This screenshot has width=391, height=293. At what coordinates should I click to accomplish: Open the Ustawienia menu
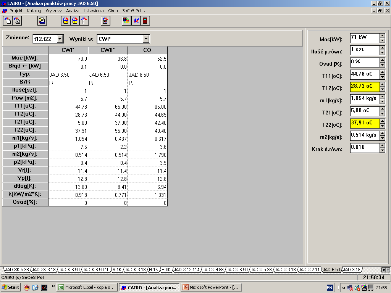[94, 11]
